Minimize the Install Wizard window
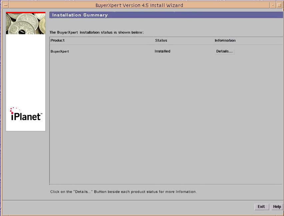This screenshot has width=284, height=216. tap(272, 5)
